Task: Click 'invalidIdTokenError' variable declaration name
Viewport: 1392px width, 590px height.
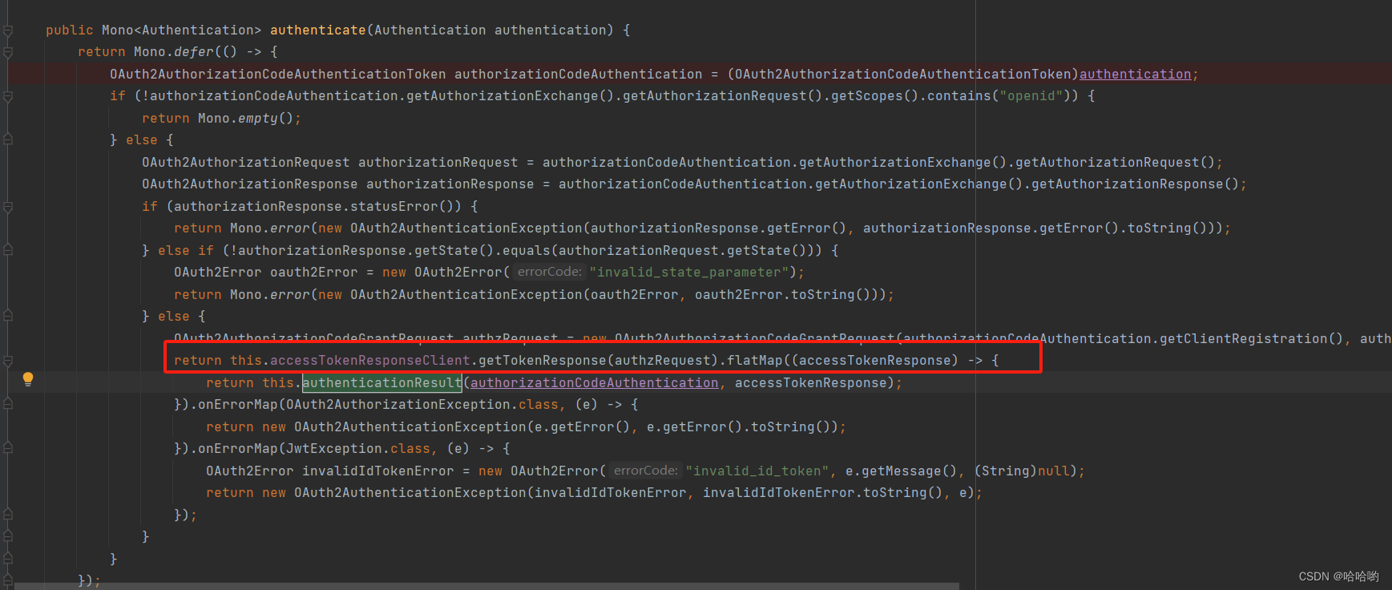Action: coord(378,471)
